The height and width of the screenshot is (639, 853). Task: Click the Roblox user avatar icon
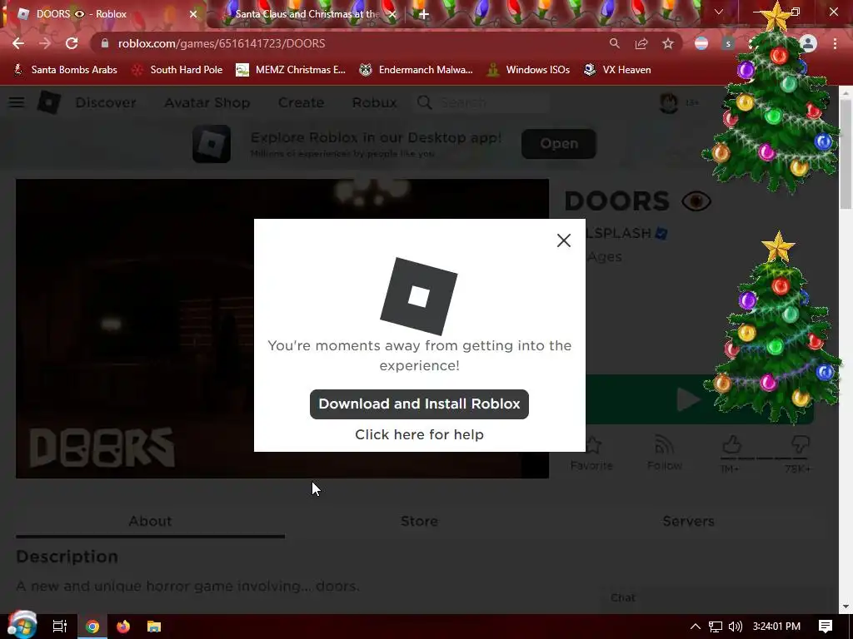669,102
